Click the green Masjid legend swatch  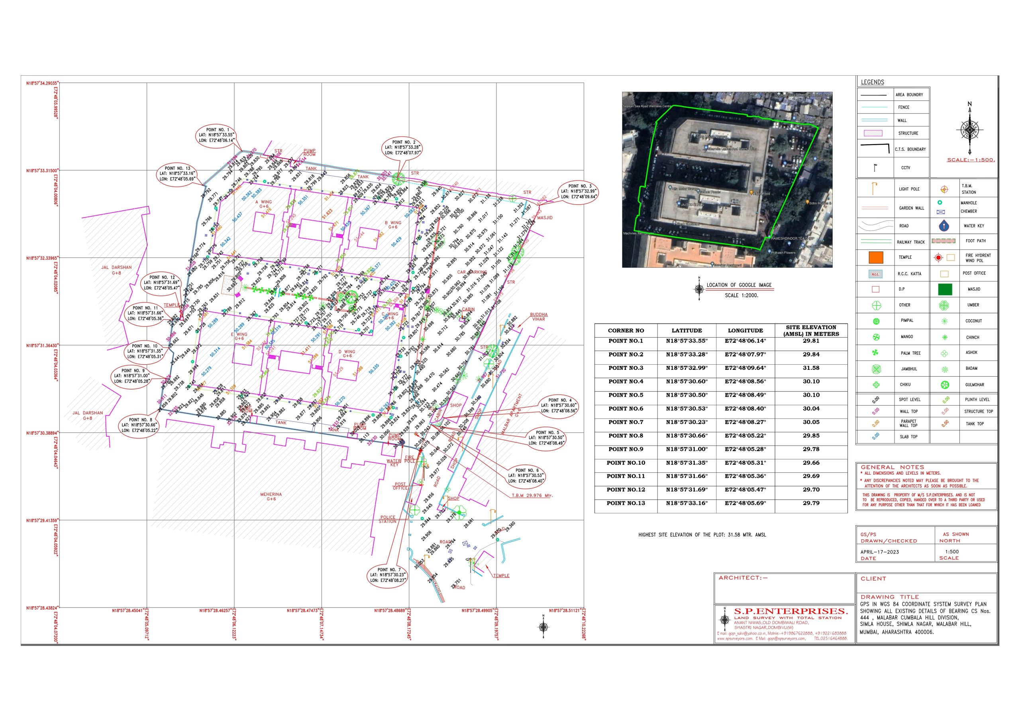coord(945,289)
